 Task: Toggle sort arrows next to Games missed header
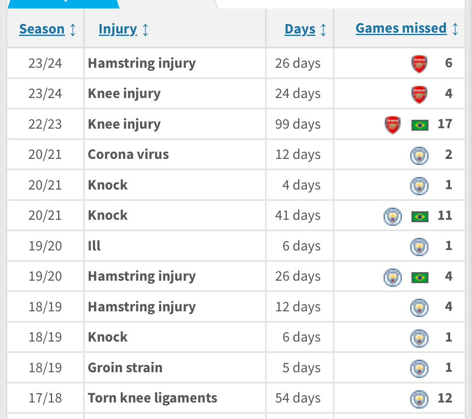[455, 29]
